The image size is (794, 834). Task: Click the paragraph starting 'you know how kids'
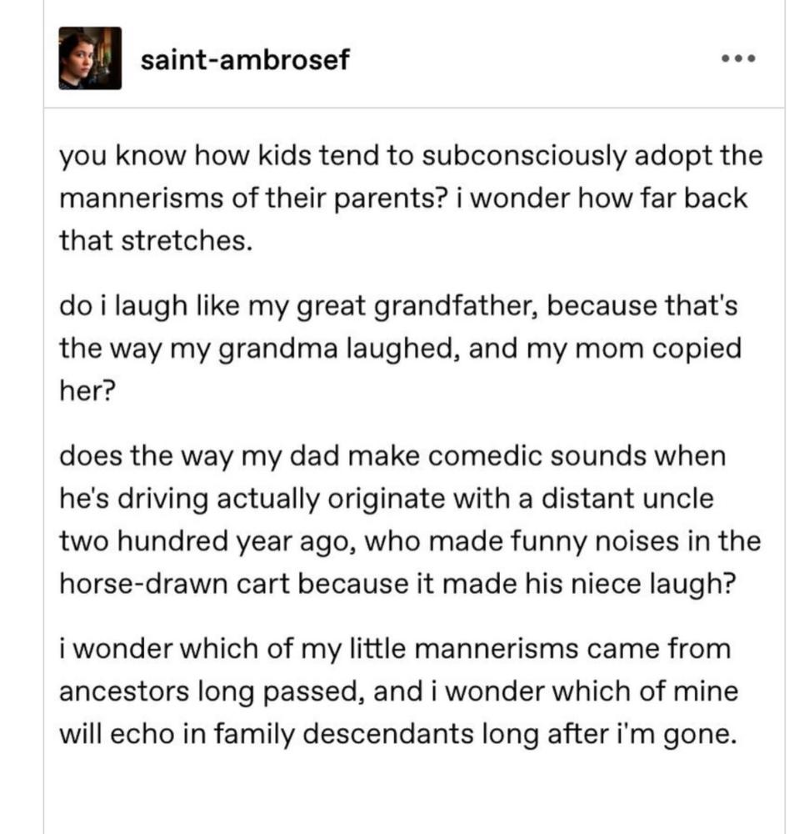(x=411, y=198)
